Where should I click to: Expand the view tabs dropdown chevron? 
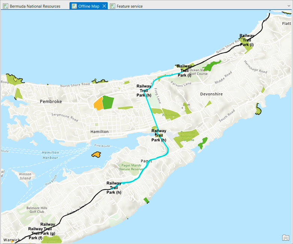click(x=289, y=6)
